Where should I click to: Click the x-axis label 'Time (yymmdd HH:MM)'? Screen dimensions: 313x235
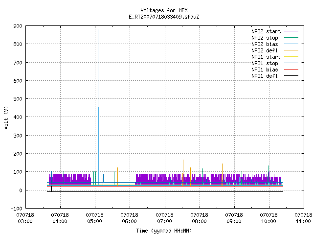pos(164,231)
